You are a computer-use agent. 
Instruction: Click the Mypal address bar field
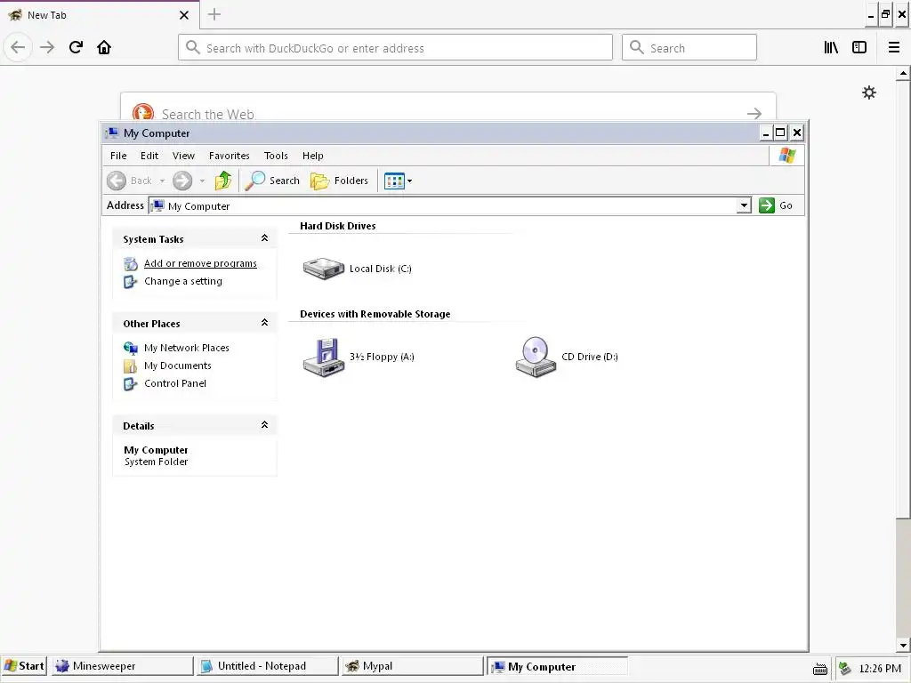[x=395, y=48]
